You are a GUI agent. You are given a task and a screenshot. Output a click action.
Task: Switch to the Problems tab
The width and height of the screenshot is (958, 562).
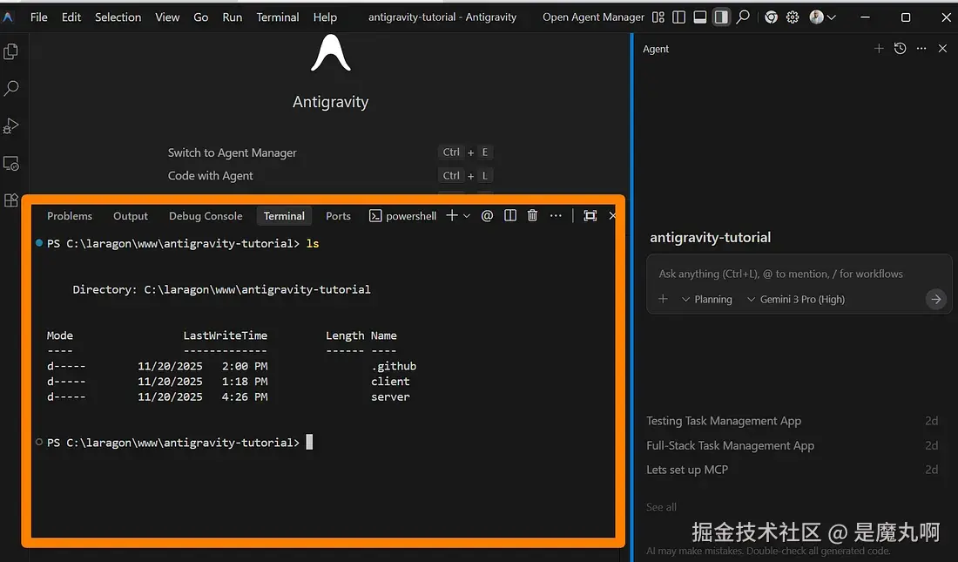[70, 216]
